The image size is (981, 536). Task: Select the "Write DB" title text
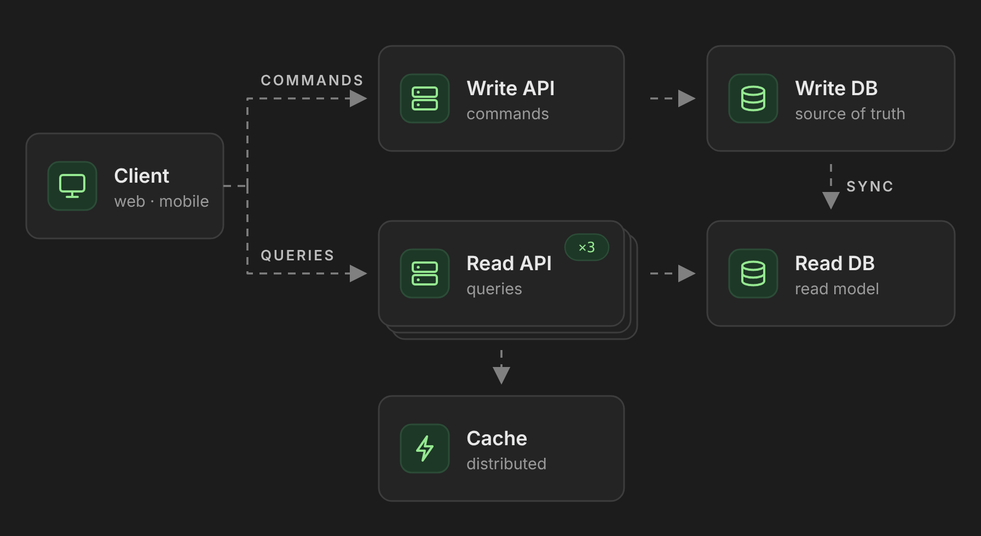pos(836,88)
